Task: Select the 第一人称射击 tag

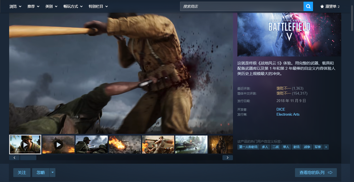Action: [x=248, y=147]
